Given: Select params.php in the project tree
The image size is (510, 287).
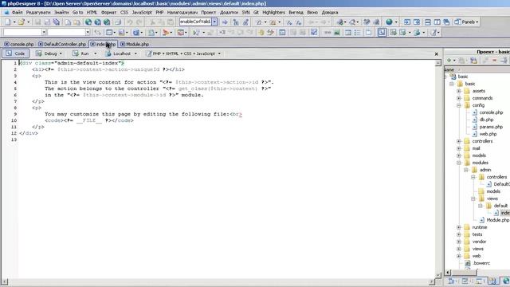Looking at the screenshot, I should [491, 127].
